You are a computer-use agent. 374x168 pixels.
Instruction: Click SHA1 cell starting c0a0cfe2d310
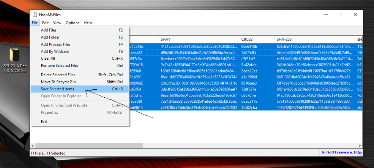click(199, 83)
